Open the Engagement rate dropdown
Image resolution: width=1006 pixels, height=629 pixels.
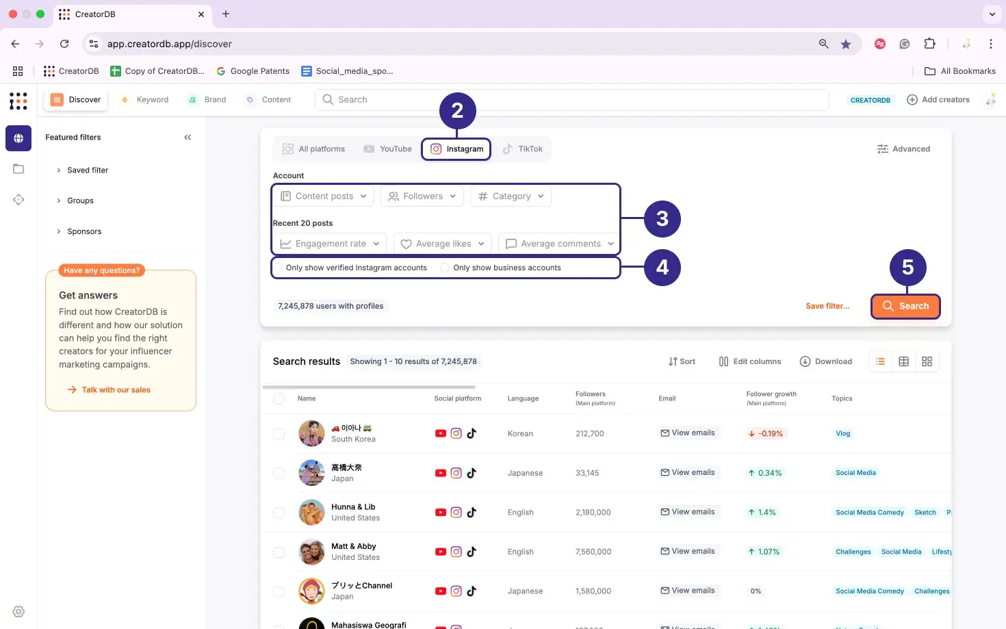(x=330, y=244)
